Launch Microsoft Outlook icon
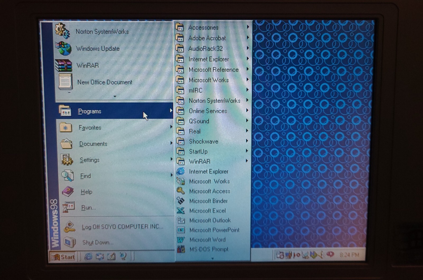This screenshot has height=280, width=423. click(x=181, y=220)
